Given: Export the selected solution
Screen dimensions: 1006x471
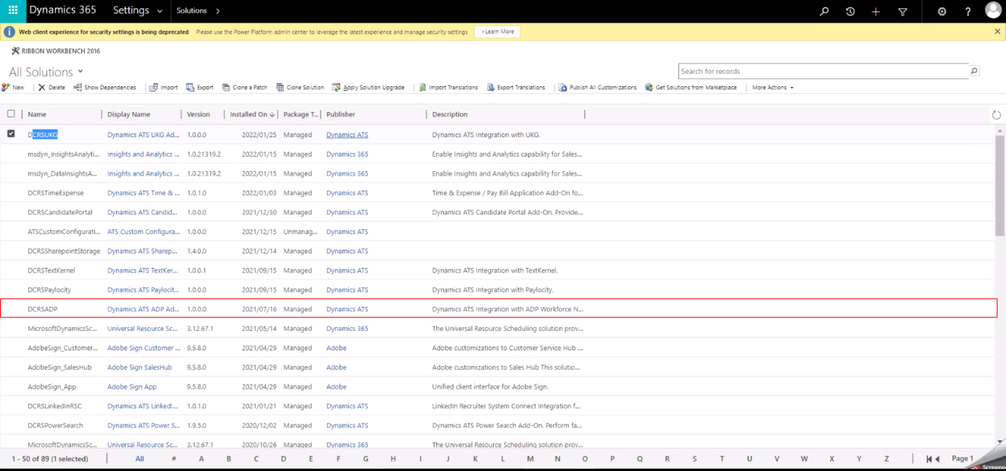Looking at the screenshot, I should 200,87.
